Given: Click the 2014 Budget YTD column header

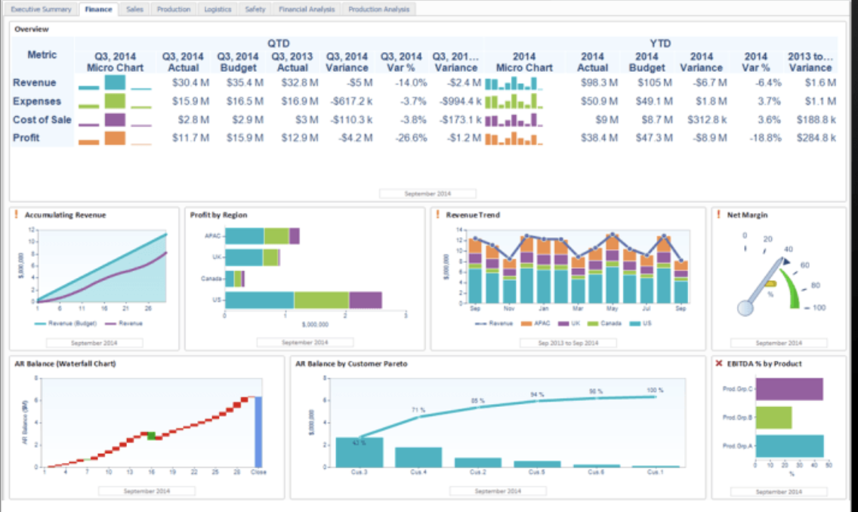Looking at the screenshot, I should click(647, 62).
